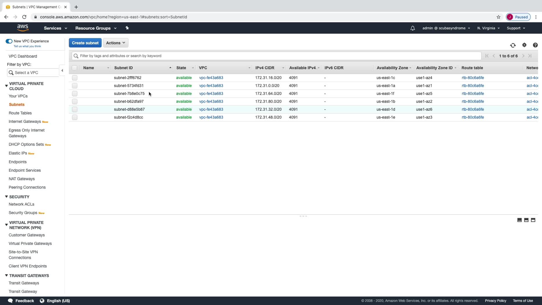Click Tell us what you think link

pos(27,46)
